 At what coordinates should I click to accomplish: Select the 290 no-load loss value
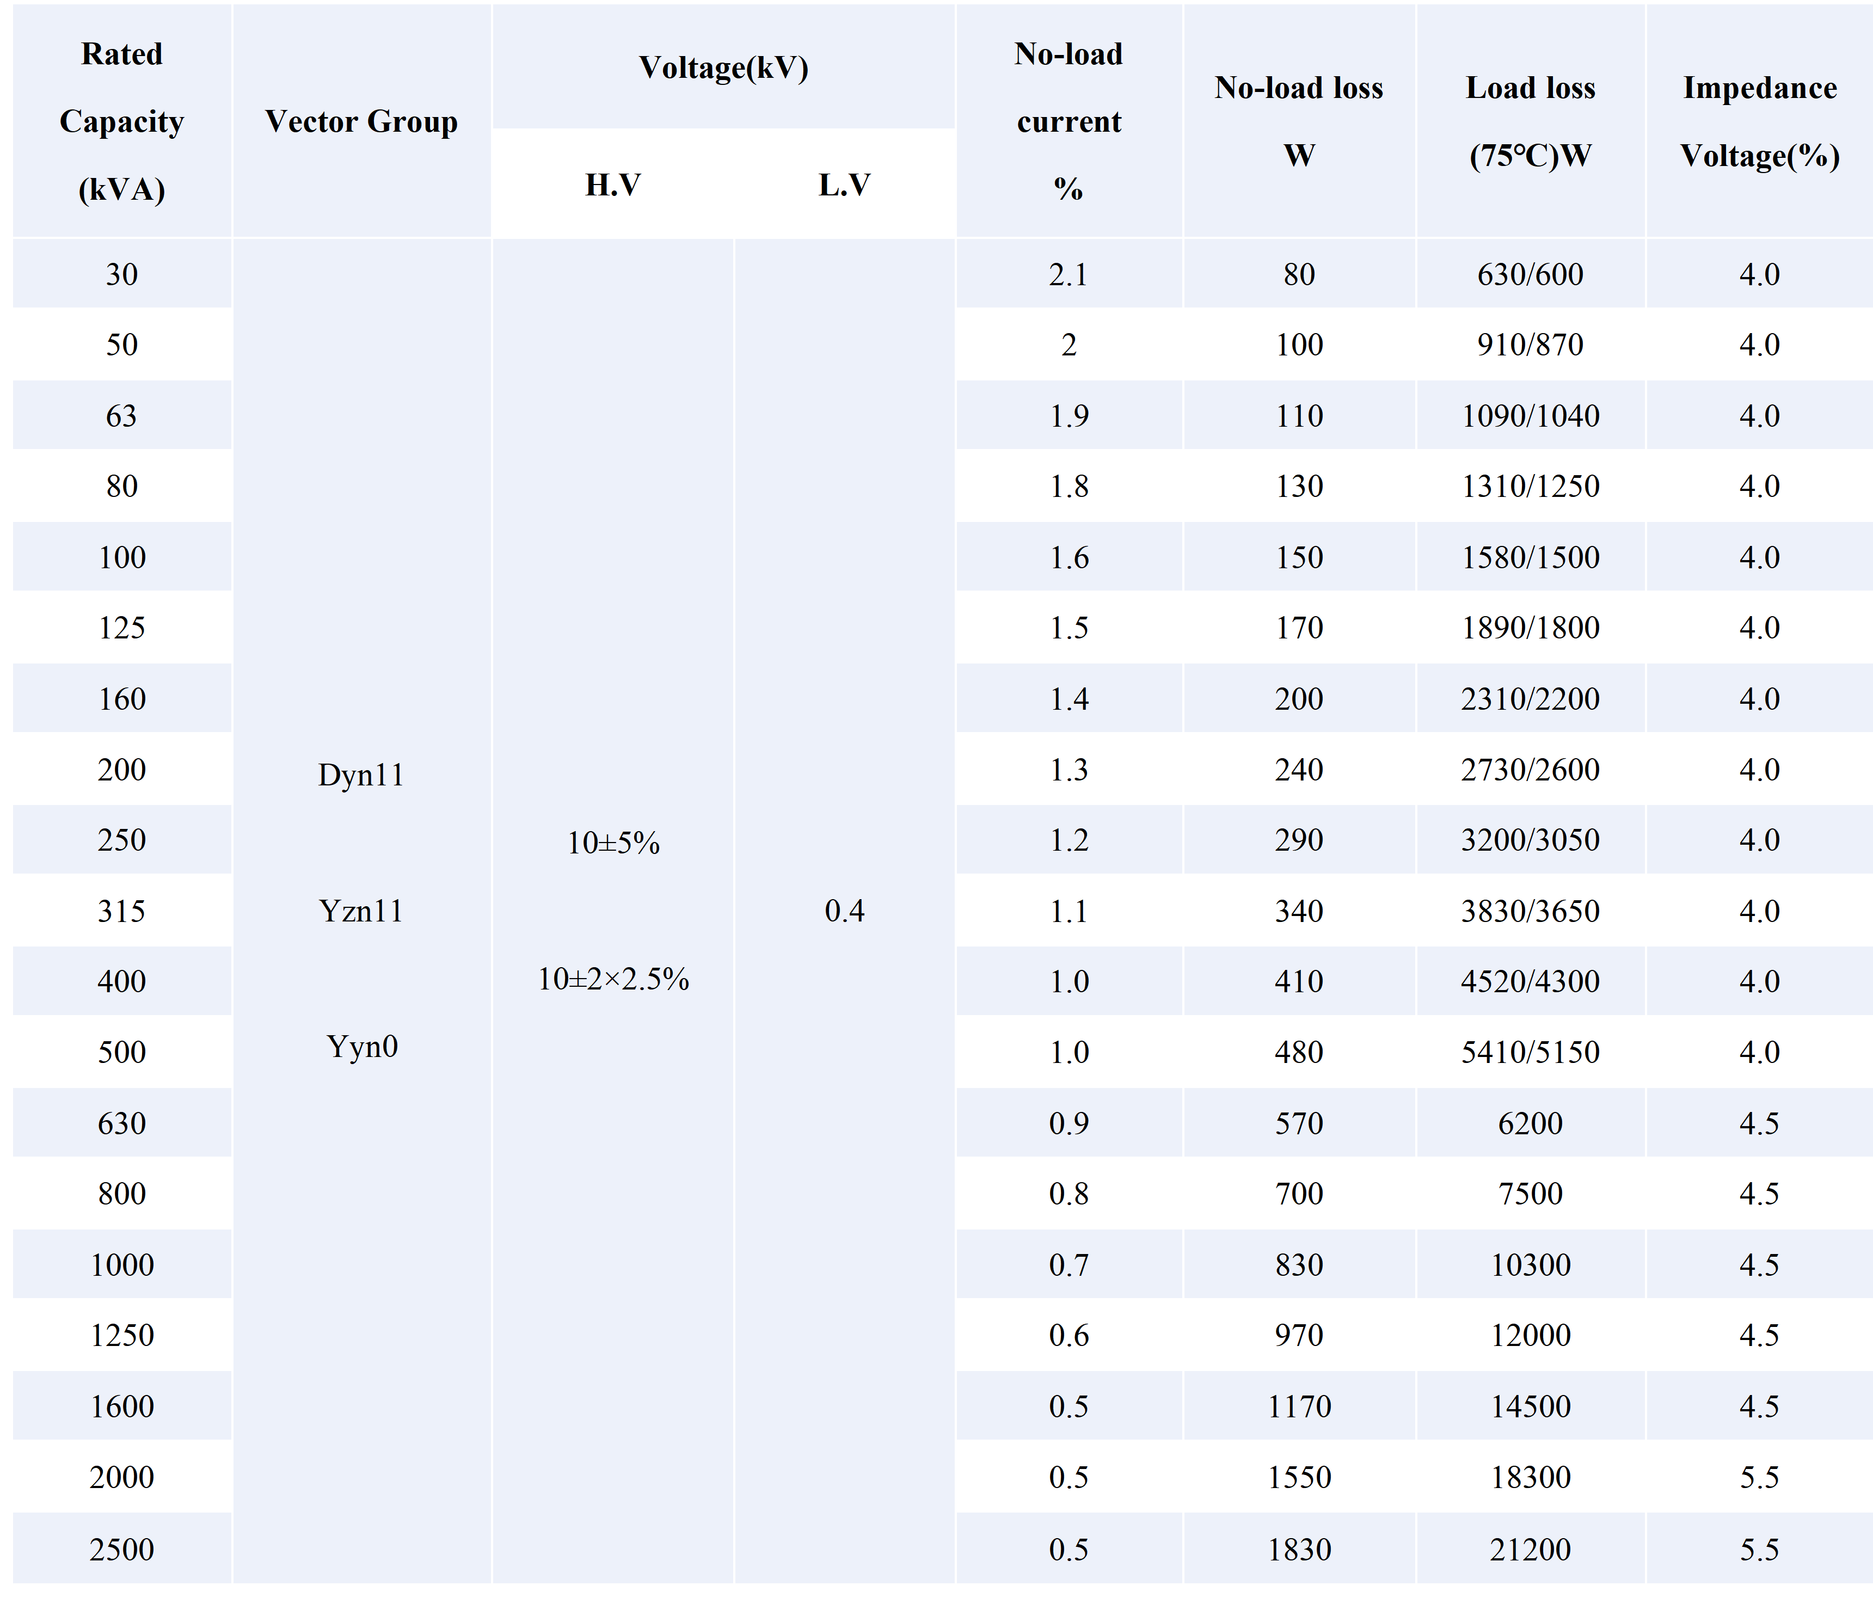[1299, 840]
